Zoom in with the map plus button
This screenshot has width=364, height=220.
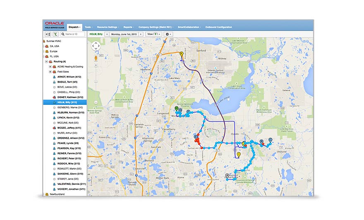click(96, 65)
